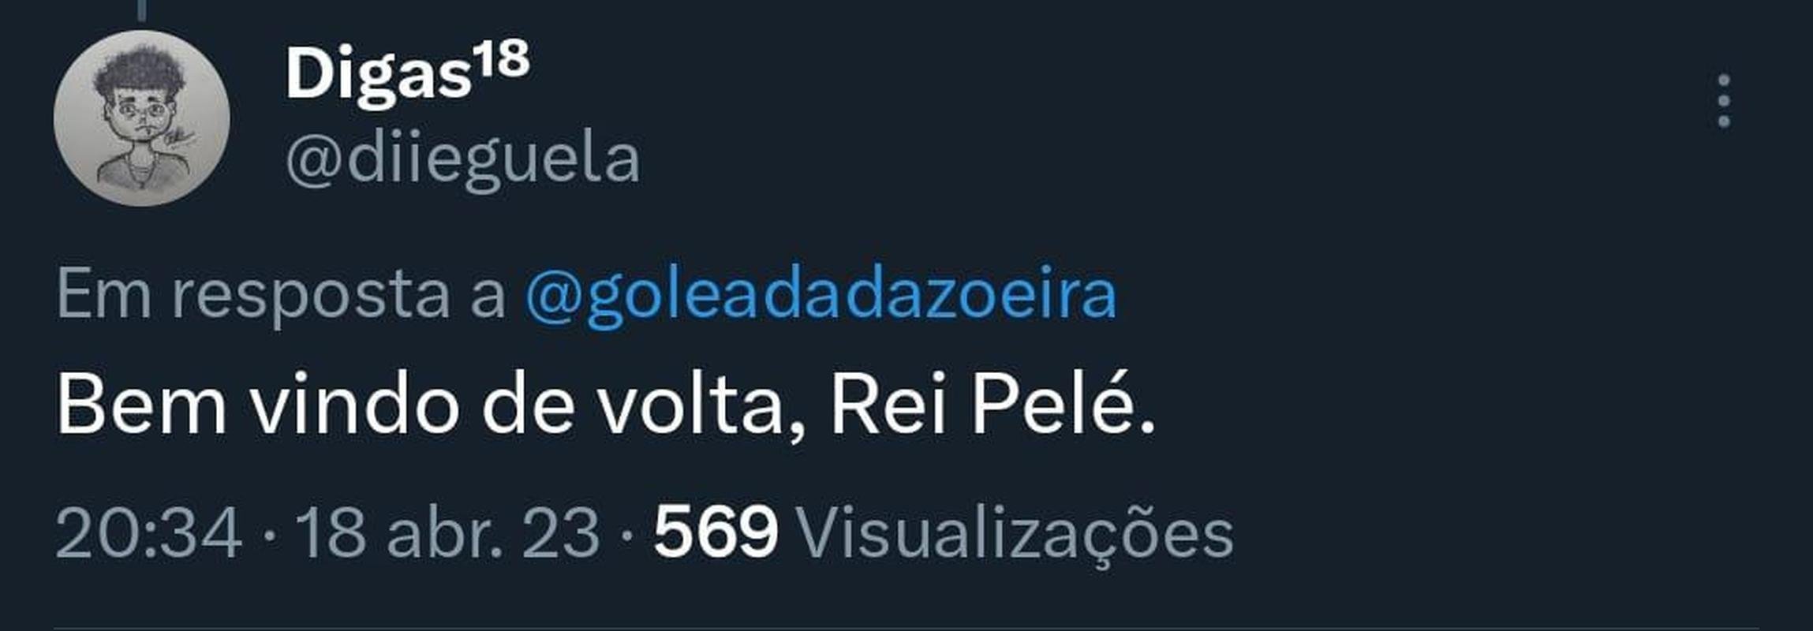This screenshot has width=1813, height=631.
Task: Click the thread connector line above avatar
Action: tap(142, 9)
